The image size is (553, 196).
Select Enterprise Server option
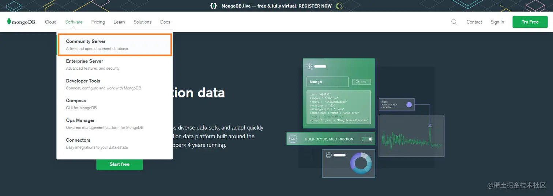tap(114, 65)
